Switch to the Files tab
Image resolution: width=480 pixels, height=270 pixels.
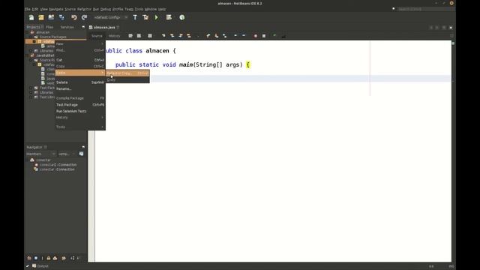coord(49,27)
